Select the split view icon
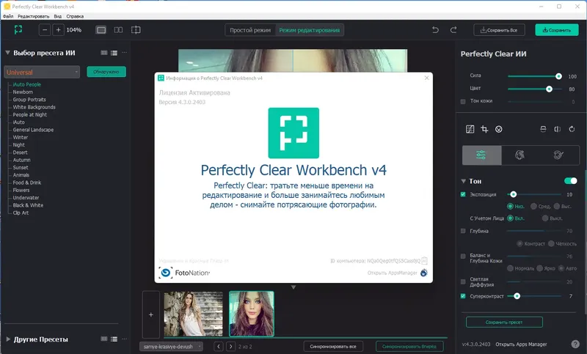 (x=136, y=30)
